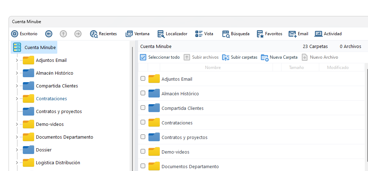Click Contrataciones folder icon in list
368x171 pixels.
(x=154, y=122)
